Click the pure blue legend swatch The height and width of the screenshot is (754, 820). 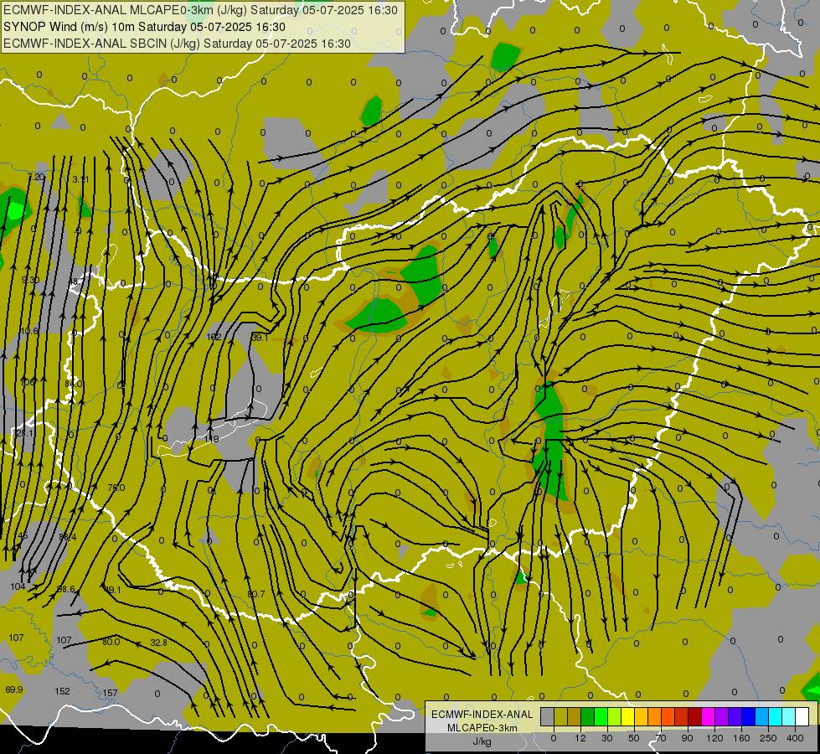(x=749, y=717)
